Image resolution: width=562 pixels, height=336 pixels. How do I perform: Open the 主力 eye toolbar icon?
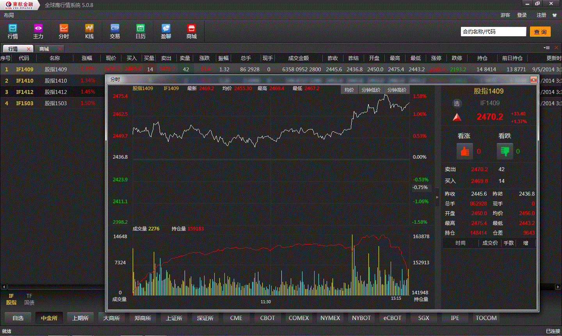tap(38, 31)
